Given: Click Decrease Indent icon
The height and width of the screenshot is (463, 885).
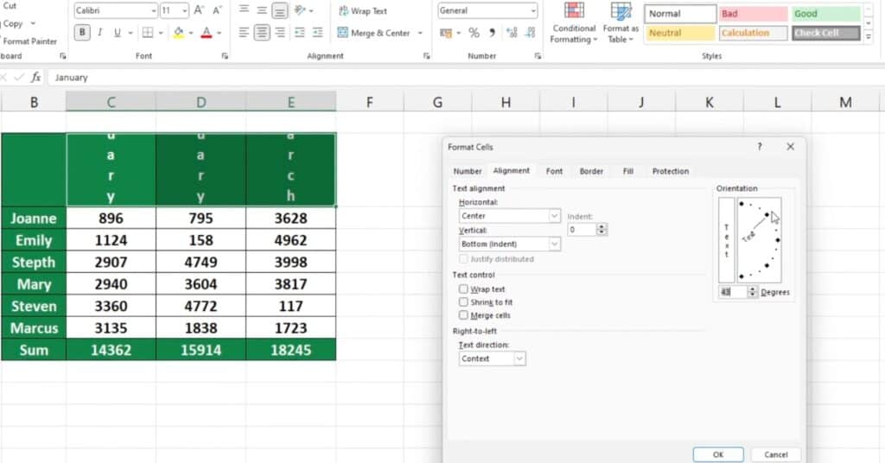Looking at the screenshot, I should point(300,33).
